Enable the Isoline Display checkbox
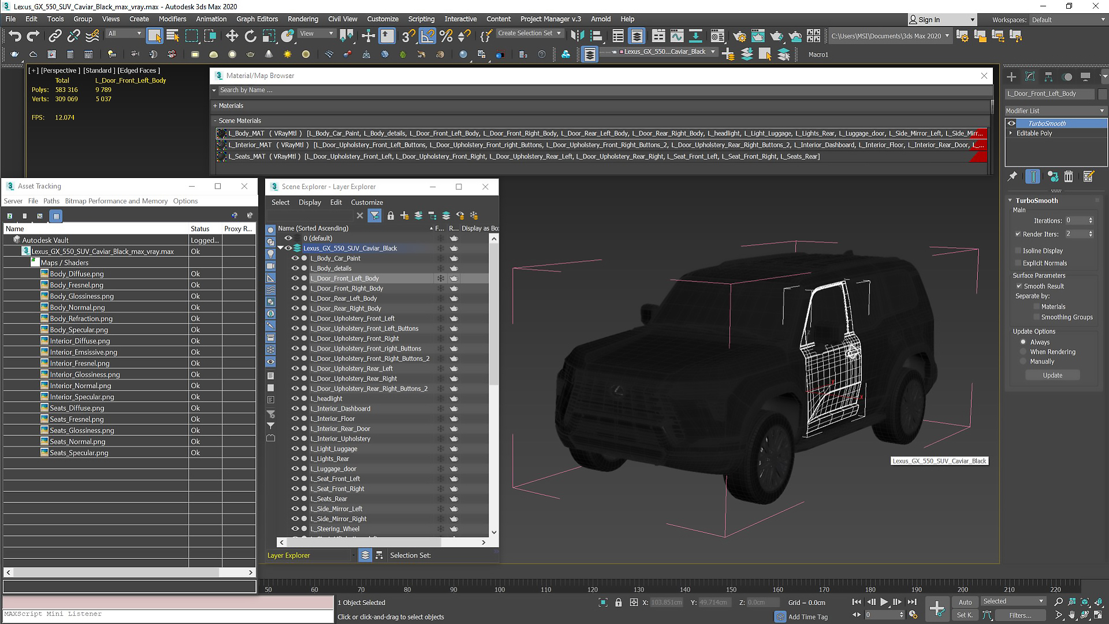 [1018, 251]
